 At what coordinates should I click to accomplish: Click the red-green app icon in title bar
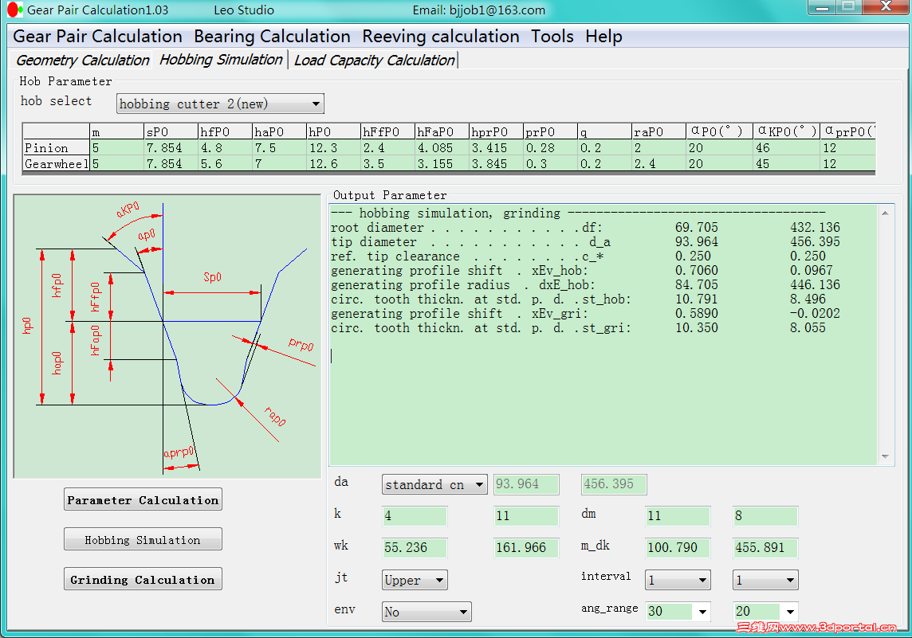pyautogui.click(x=14, y=10)
